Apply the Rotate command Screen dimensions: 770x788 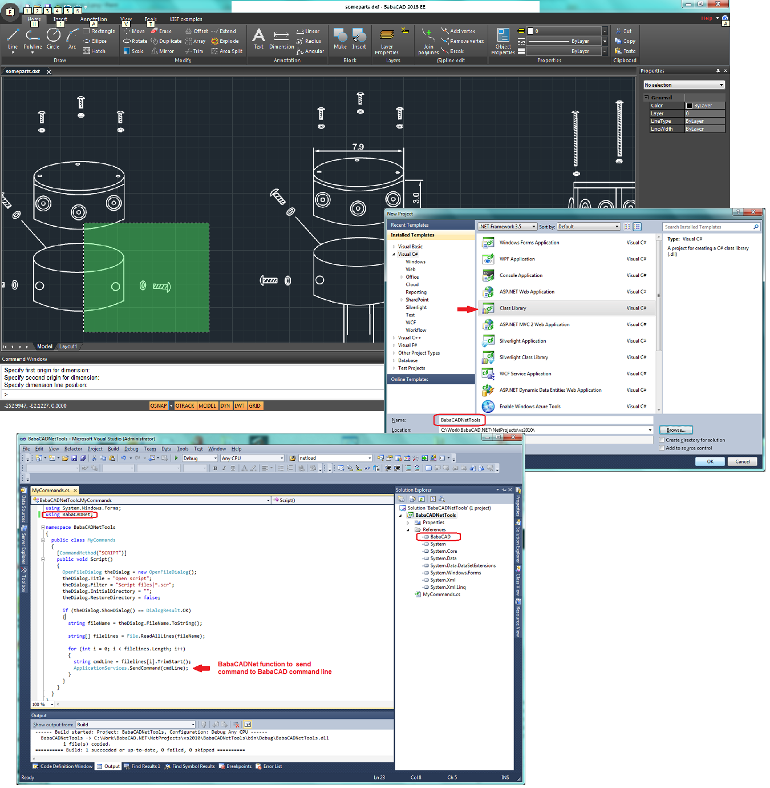click(135, 41)
